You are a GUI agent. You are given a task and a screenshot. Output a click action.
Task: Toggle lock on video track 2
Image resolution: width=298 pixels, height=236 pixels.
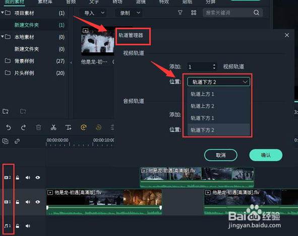coord(18,178)
